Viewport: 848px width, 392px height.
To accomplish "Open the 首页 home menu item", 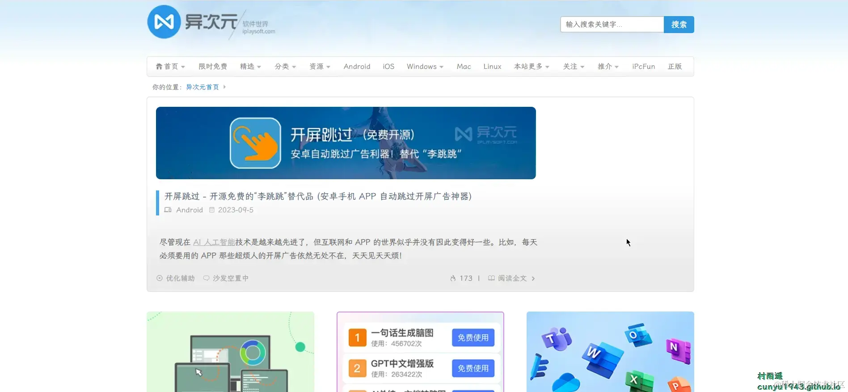I will (x=170, y=67).
